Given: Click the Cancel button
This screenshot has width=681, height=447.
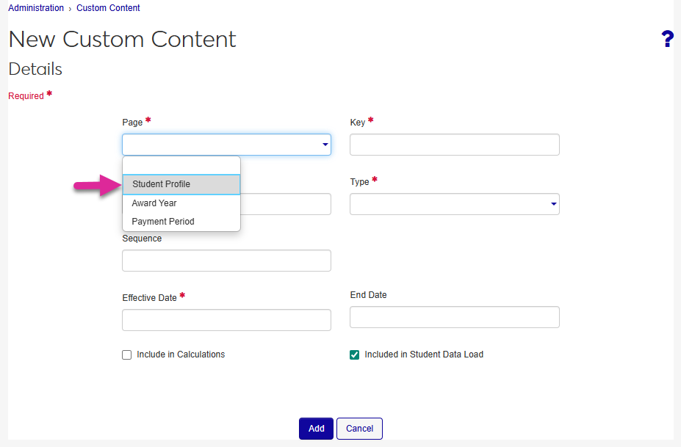Looking at the screenshot, I should pos(359,429).
